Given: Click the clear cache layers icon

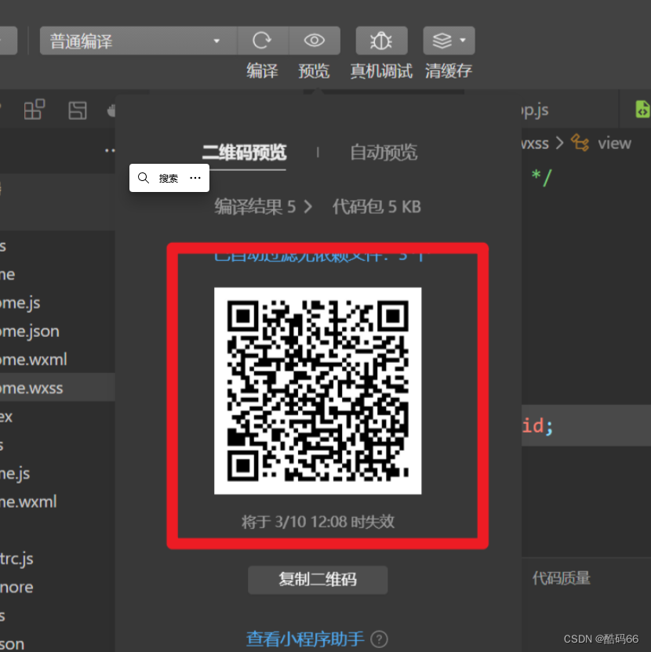Looking at the screenshot, I should click(x=442, y=41).
